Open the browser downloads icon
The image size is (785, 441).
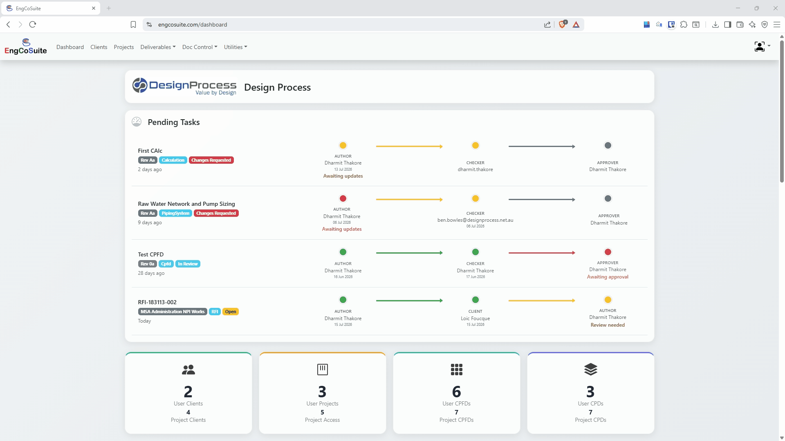click(x=715, y=24)
